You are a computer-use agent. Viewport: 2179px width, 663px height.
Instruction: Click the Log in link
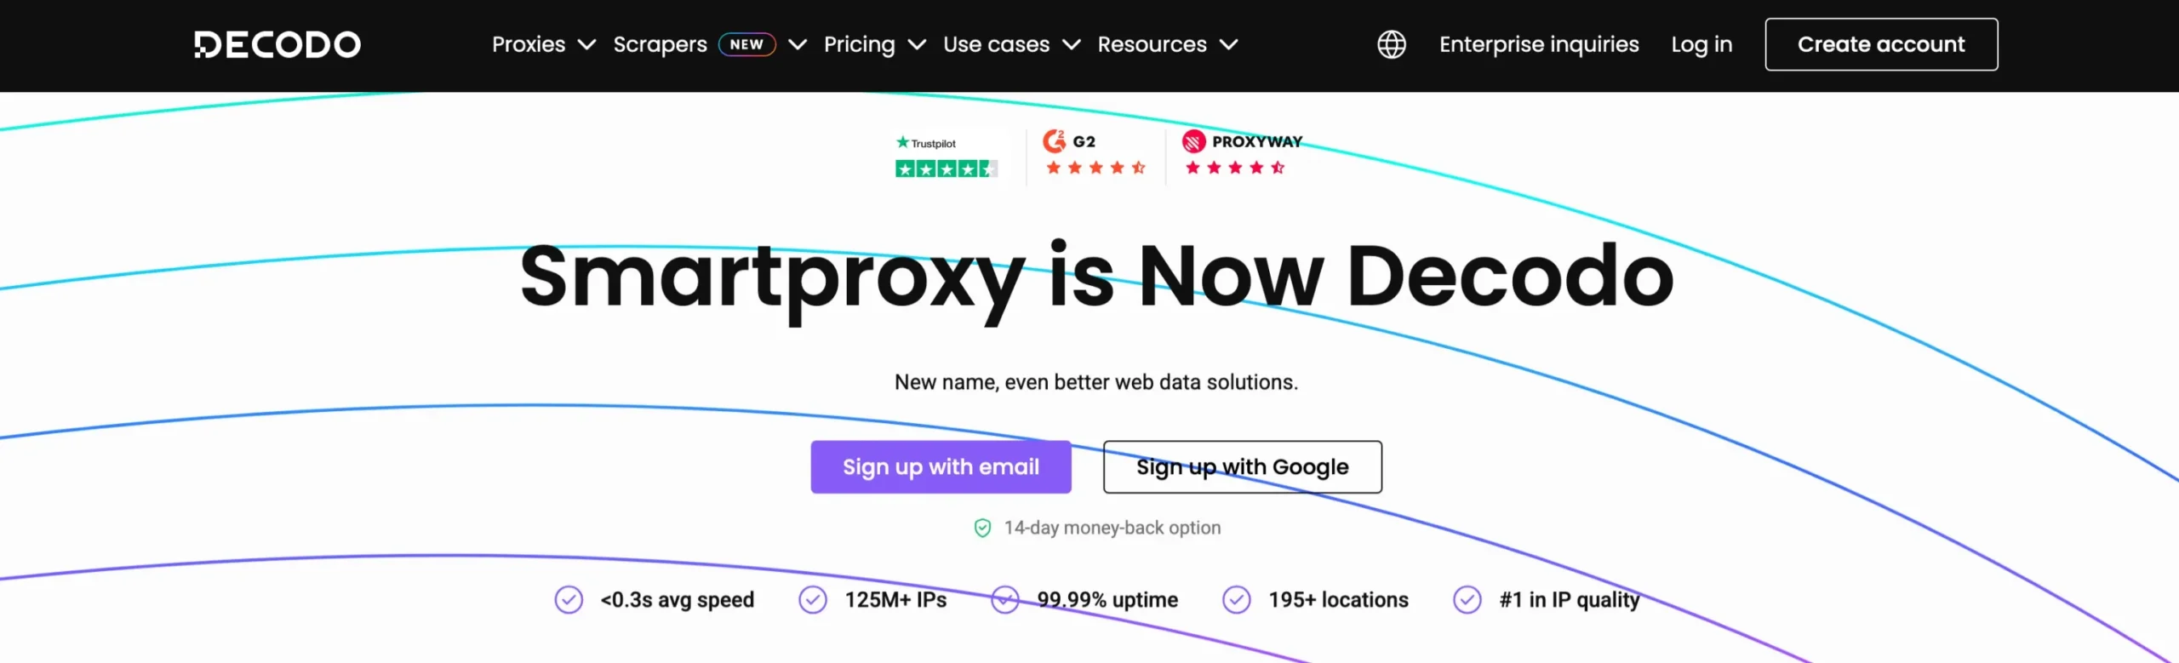click(x=1701, y=44)
